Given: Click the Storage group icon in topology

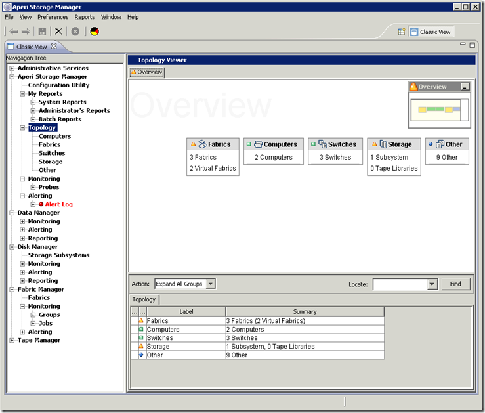Looking at the screenshot, I should [x=383, y=144].
